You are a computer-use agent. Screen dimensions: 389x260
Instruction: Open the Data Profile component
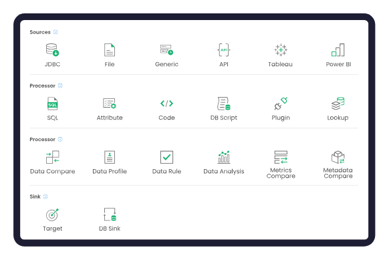click(x=110, y=157)
